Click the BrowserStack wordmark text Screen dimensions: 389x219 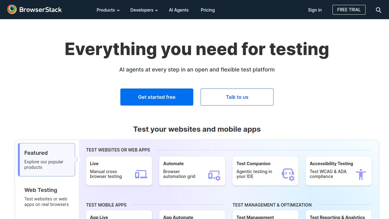coord(40,10)
